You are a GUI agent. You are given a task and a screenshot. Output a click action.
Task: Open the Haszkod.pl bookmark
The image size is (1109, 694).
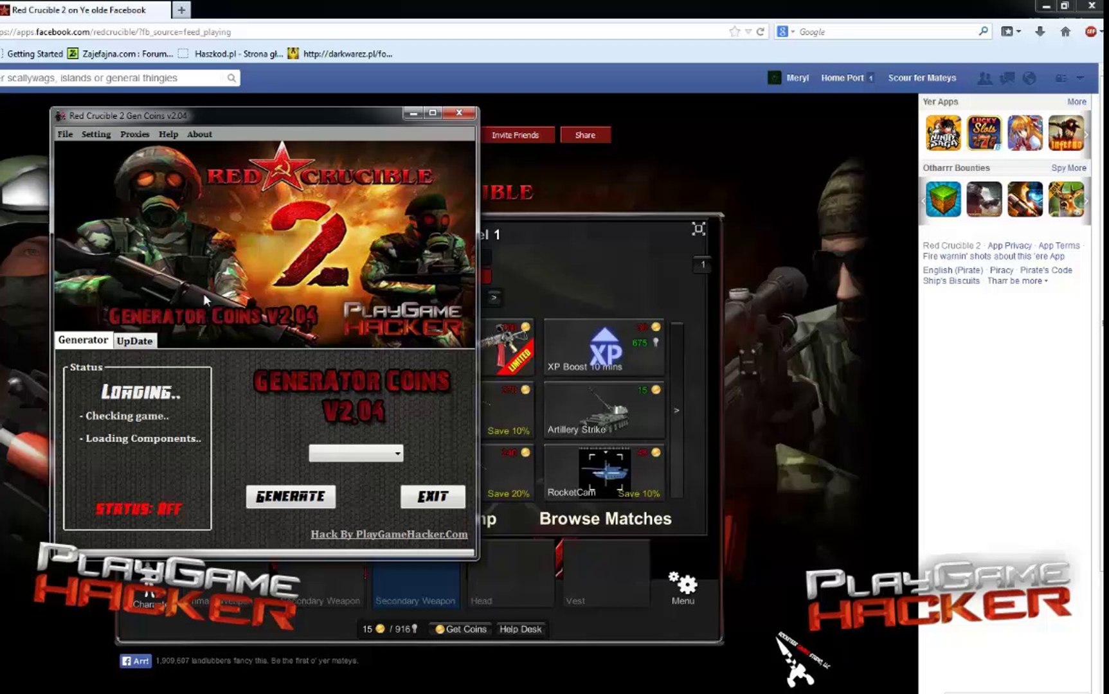[x=230, y=54]
